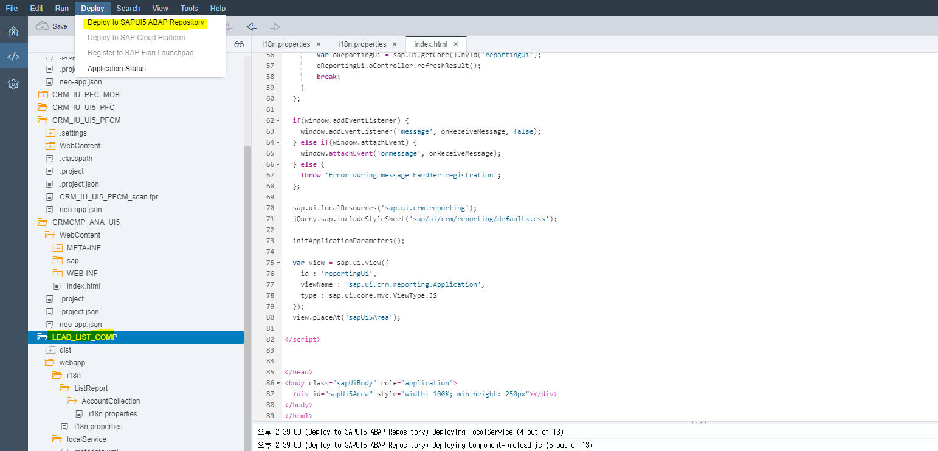
Task: Click the view.placeAt('sapUi5Area') line
Action: click(x=347, y=317)
